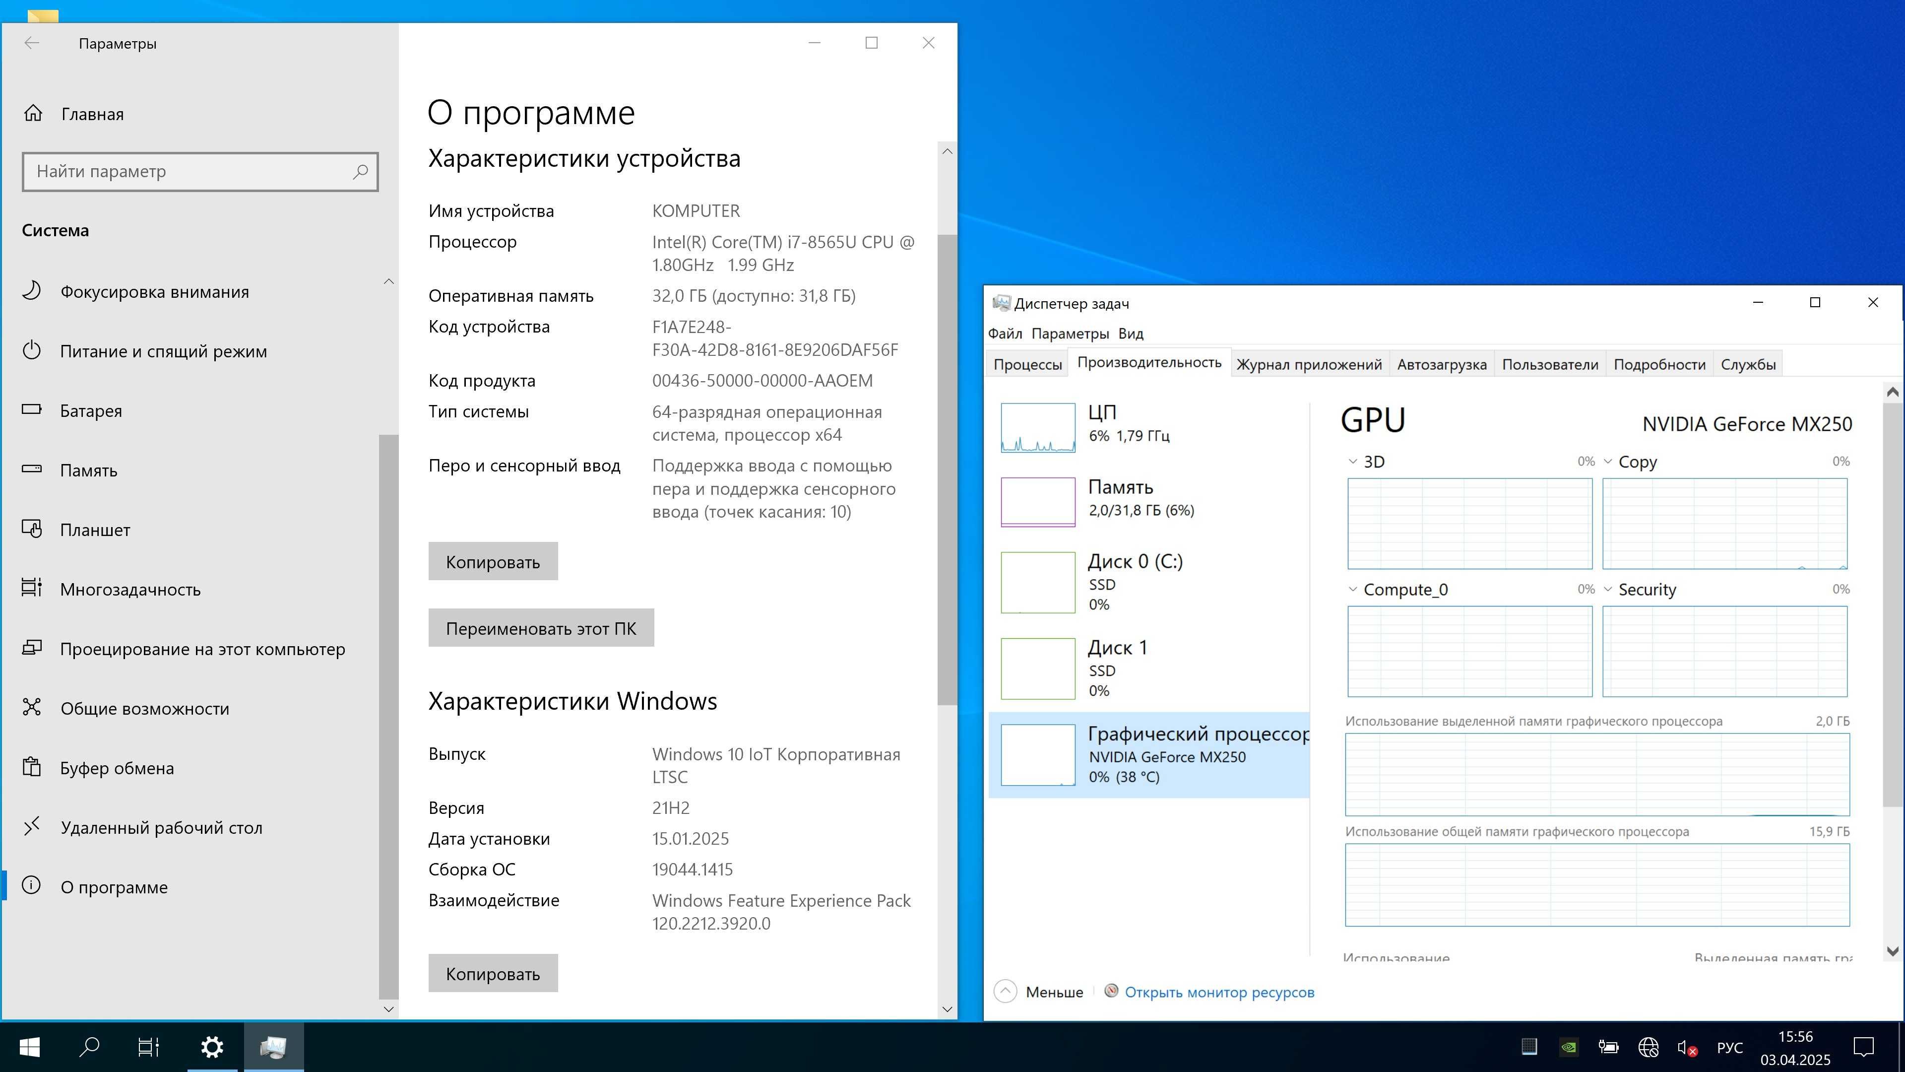The height and width of the screenshot is (1072, 1905).
Task: Click Переименовать этот ПК button
Action: point(541,628)
